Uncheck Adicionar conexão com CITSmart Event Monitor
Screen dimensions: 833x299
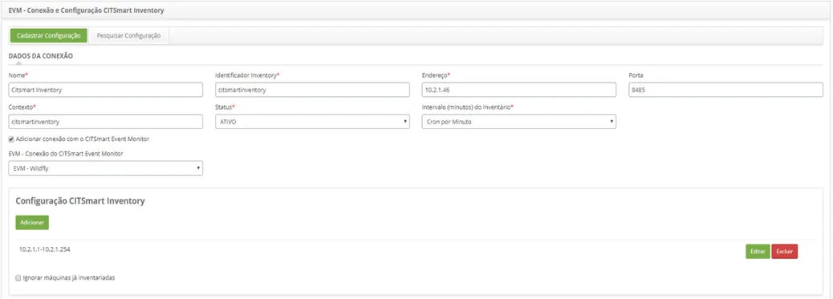pyautogui.click(x=11, y=139)
